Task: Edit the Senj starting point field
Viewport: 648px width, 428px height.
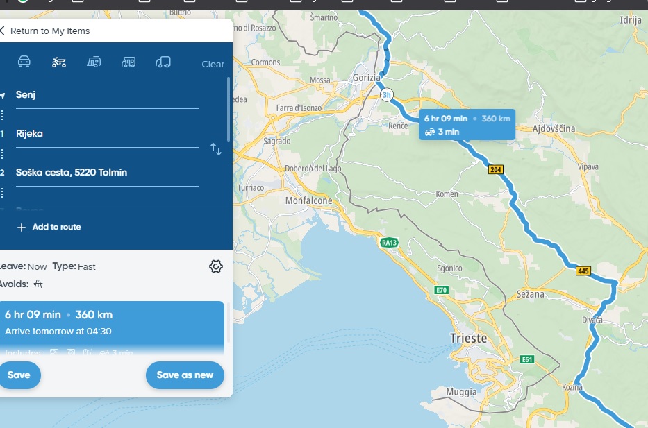Action: click(108, 95)
